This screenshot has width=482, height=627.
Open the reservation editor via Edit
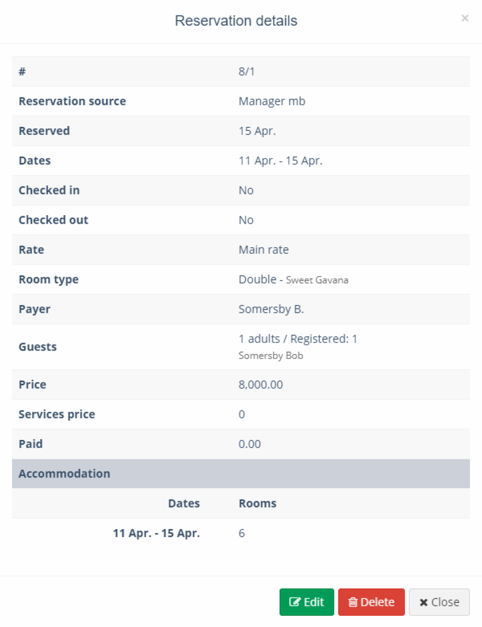click(306, 602)
